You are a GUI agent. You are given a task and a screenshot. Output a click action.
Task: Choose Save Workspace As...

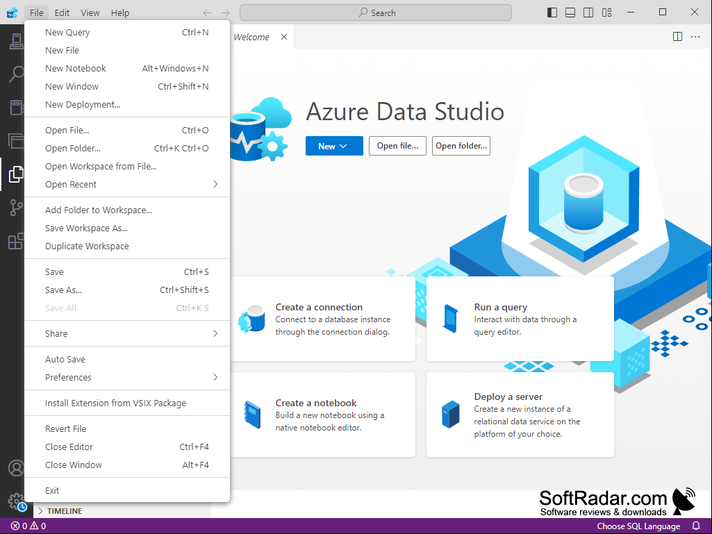tap(127, 228)
